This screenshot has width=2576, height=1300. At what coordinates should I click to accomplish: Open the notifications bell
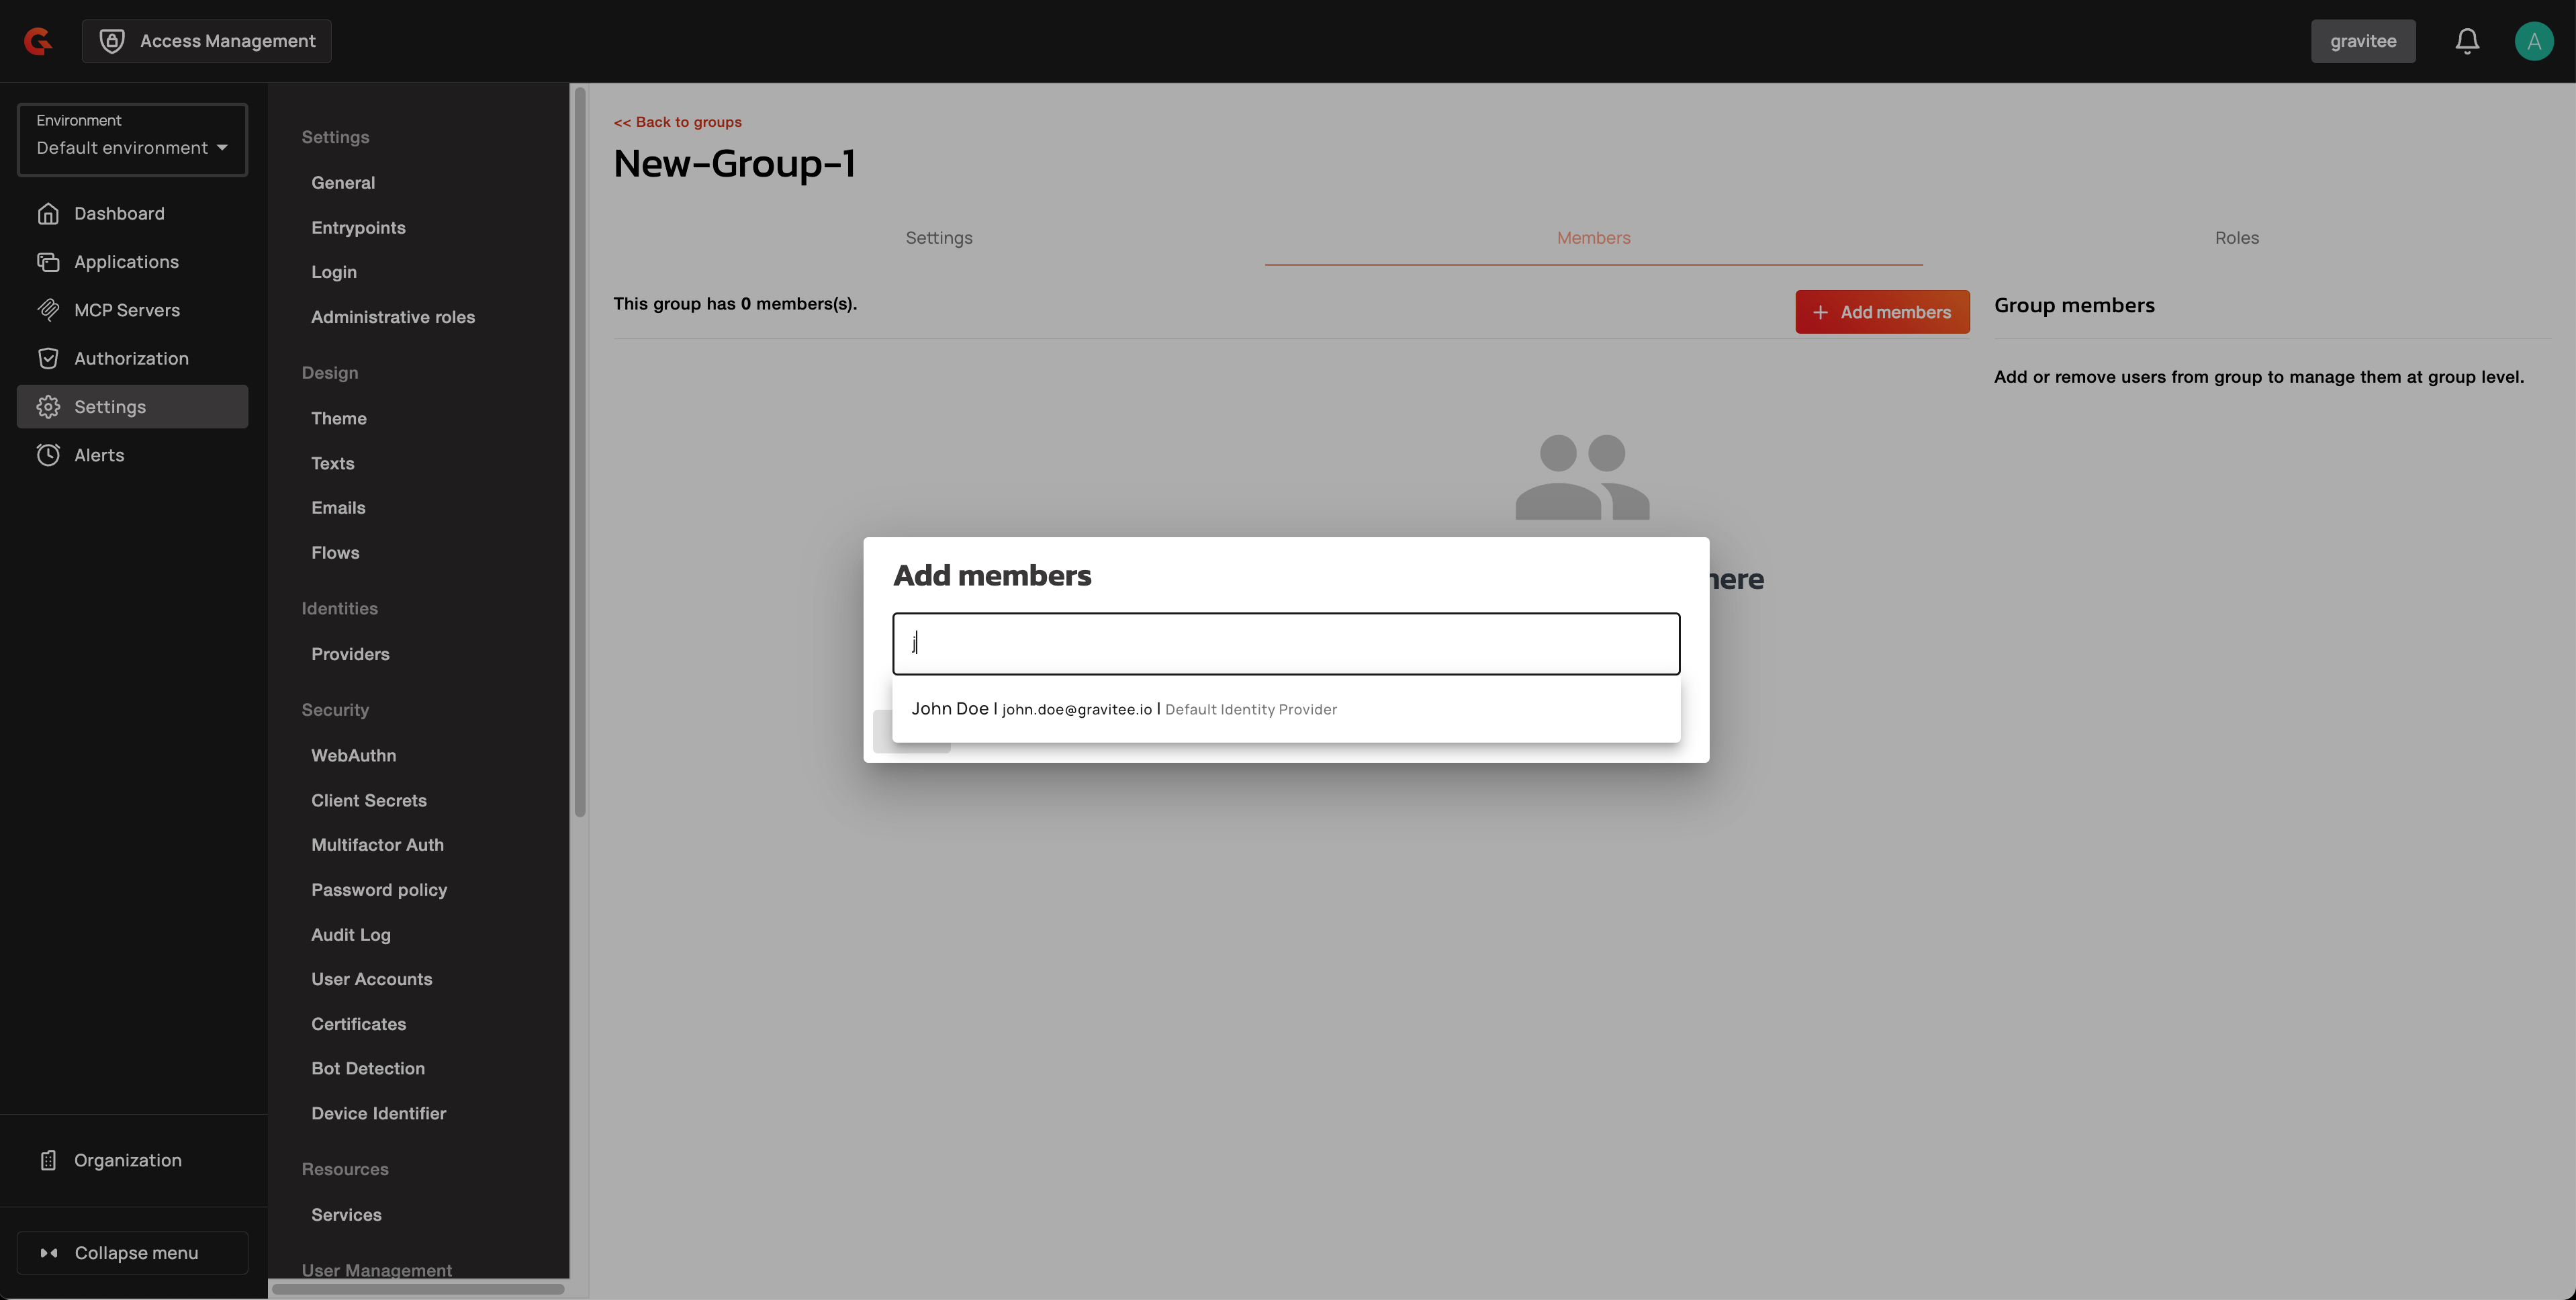[x=2466, y=41]
